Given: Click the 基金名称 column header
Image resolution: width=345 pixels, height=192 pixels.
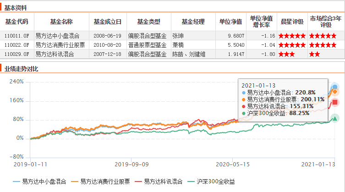Looking at the screenshot, I should pyautogui.click(x=61, y=22).
